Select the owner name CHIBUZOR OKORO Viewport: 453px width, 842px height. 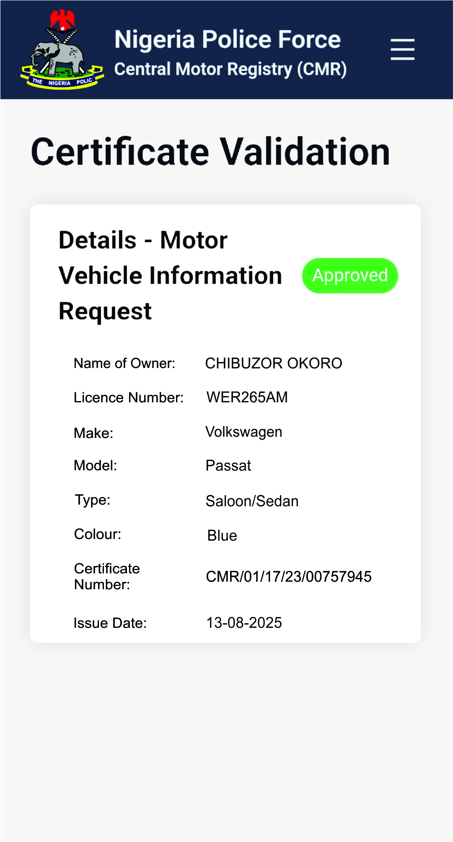273,363
